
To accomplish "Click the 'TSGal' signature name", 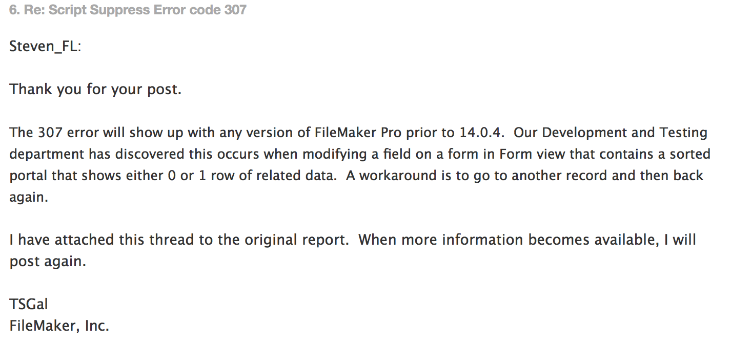I will coord(29,305).
